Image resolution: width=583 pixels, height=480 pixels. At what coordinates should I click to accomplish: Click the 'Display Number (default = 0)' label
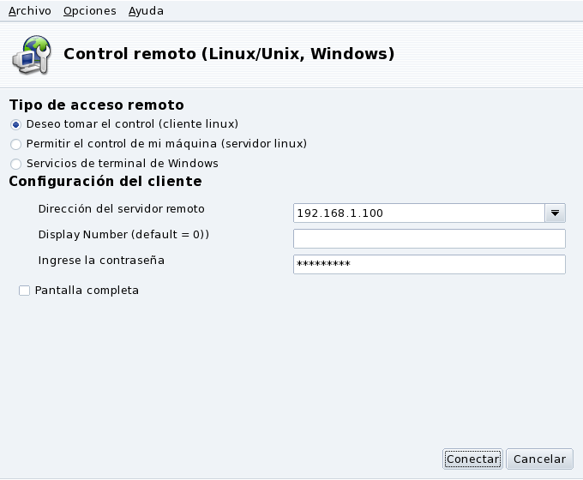(x=123, y=234)
